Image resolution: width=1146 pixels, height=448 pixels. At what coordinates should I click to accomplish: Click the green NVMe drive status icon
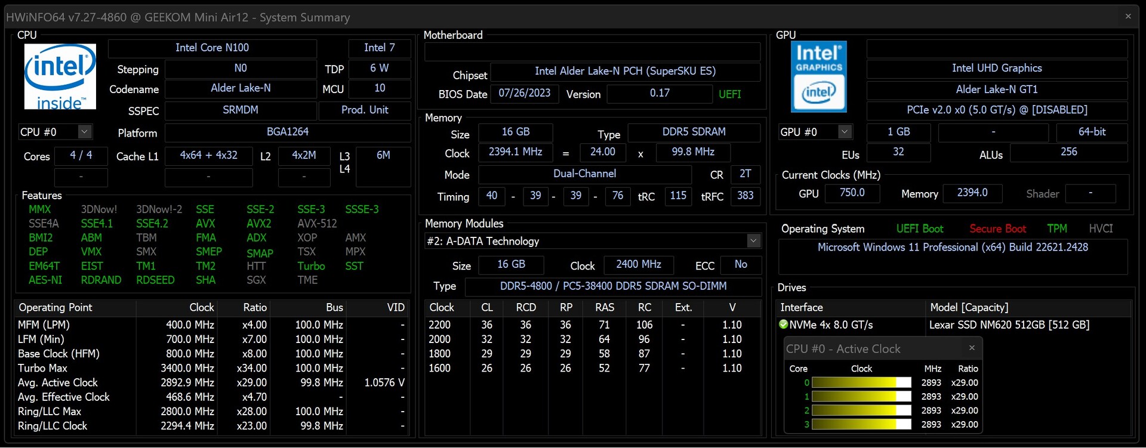pyautogui.click(x=784, y=325)
